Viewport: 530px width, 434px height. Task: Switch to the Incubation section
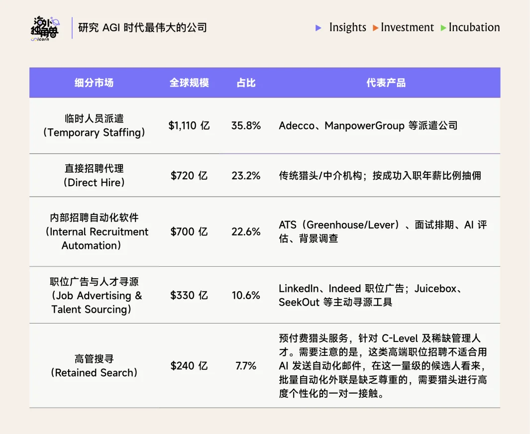click(474, 28)
